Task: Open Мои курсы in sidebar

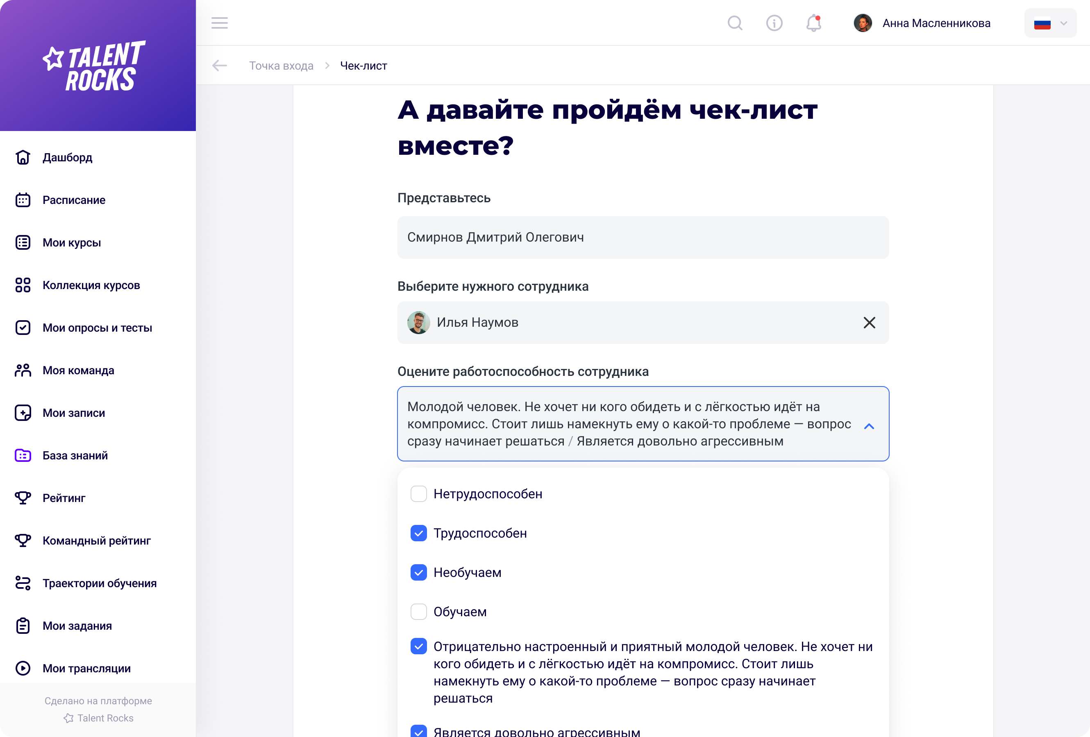Action: pos(72,243)
